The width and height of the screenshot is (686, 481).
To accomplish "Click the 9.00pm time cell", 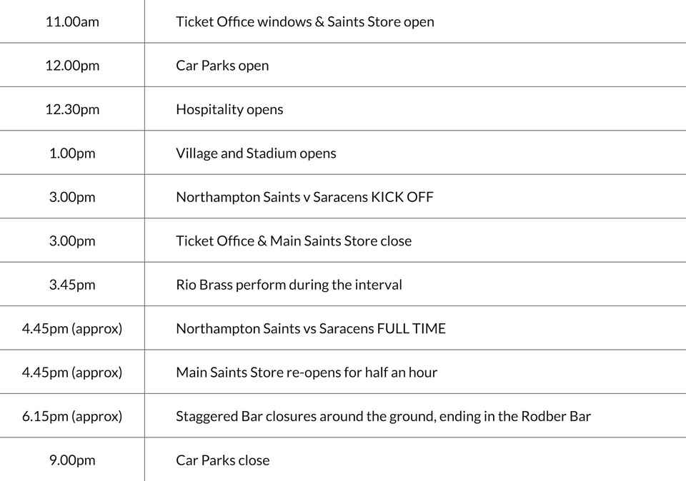I will click(x=72, y=460).
